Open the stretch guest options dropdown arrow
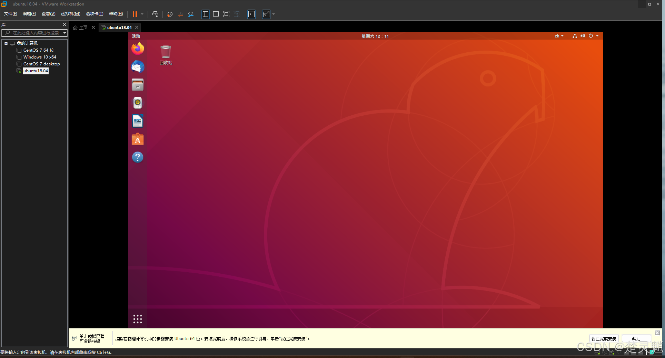 pos(274,14)
